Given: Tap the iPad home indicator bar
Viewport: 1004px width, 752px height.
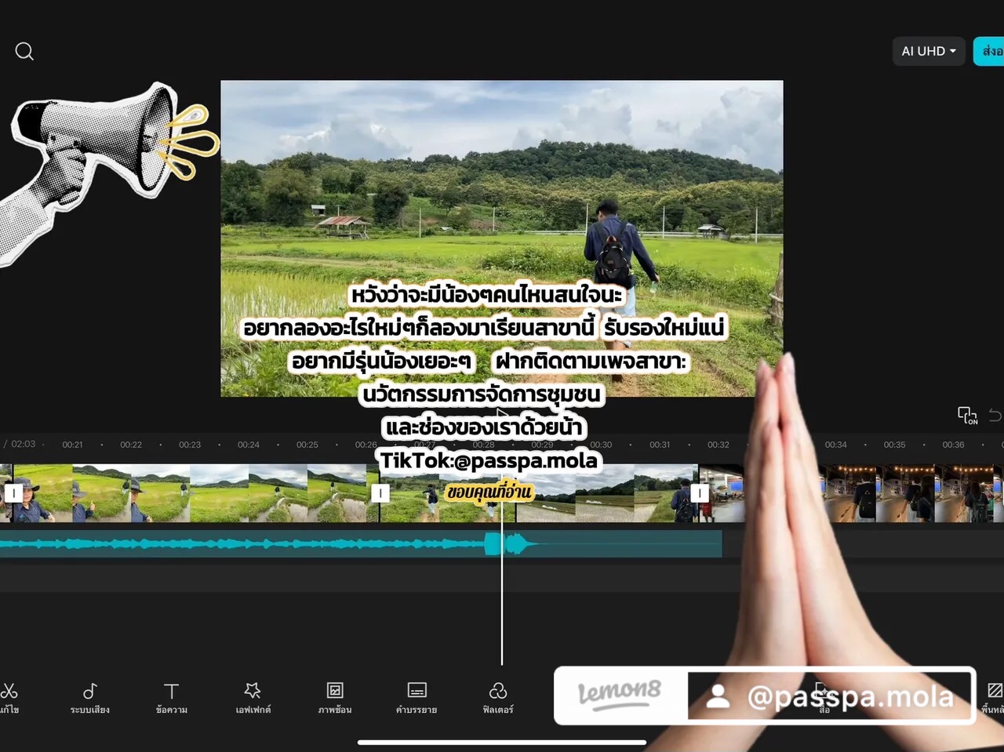Looking at the screenshot, I should (502, 742).
